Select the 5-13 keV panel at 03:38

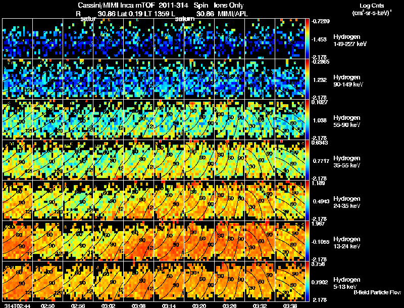pyautogui.click(x=290, y=281)
